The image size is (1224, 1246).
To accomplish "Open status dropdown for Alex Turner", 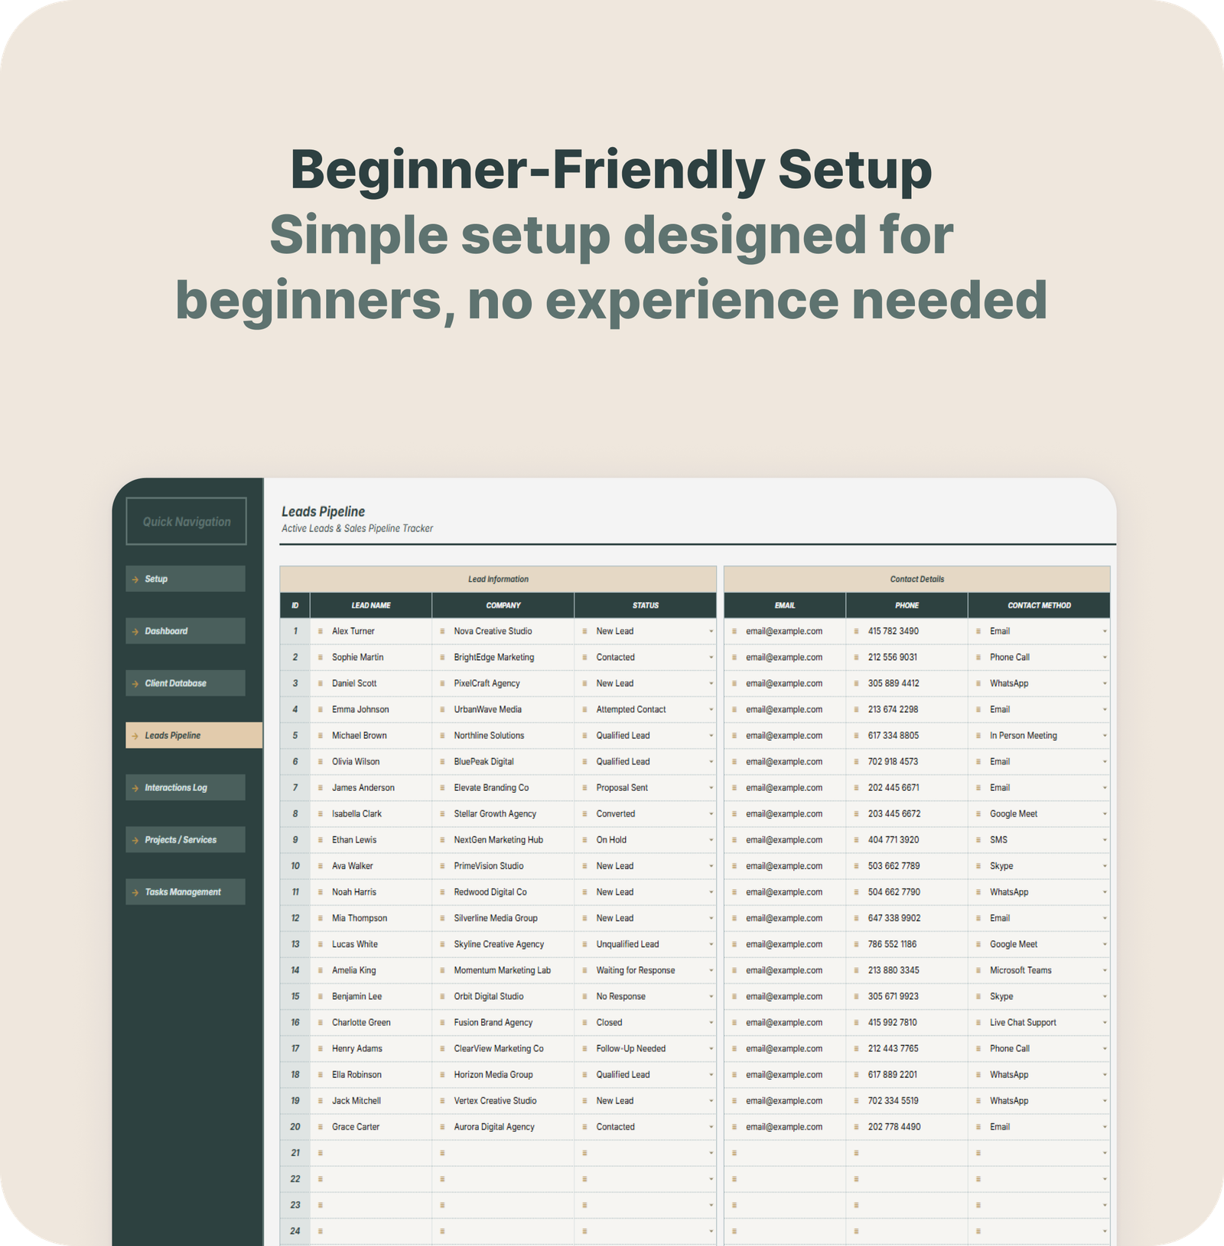I will click(711, 631).
